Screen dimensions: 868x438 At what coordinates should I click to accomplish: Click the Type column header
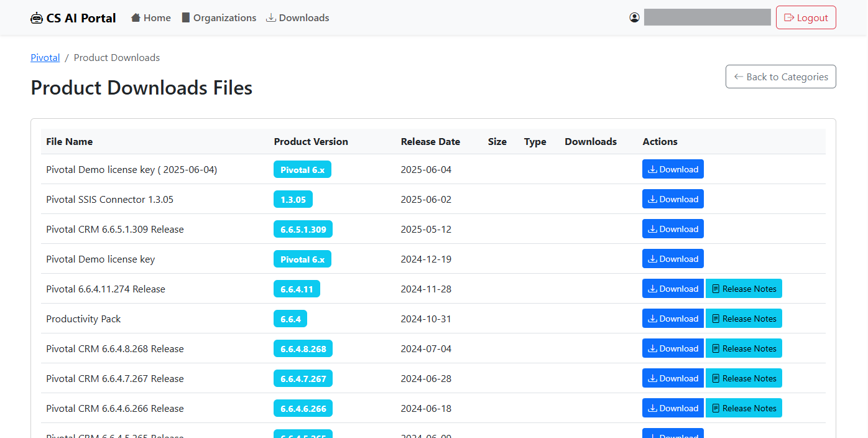tap(535, 142)
